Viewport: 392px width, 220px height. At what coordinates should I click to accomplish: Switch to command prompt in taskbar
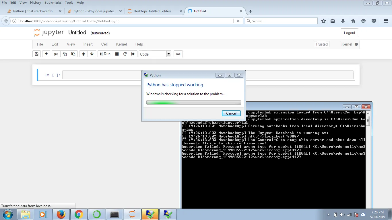click(115, 214)
